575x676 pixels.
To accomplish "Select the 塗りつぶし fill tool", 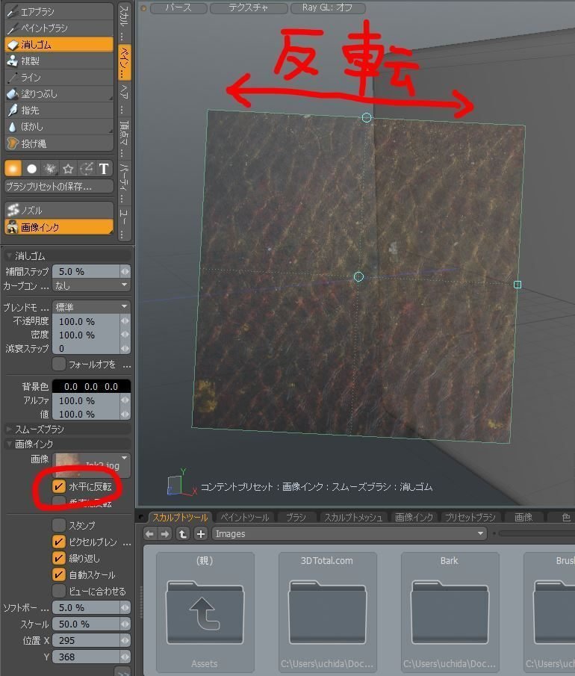I will click(59, 93).
